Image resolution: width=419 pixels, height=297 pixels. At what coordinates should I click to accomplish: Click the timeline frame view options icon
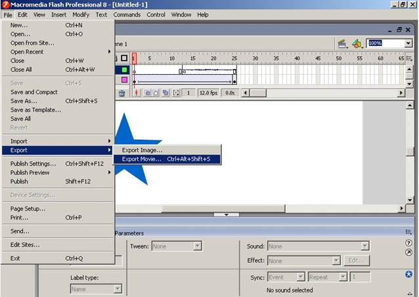[409, 58]
